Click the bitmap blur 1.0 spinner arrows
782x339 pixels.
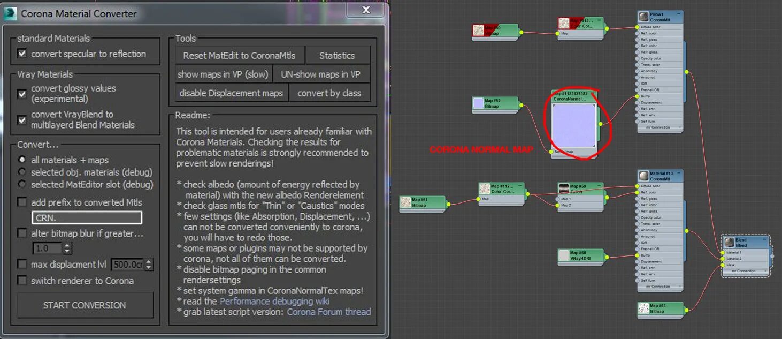point(67,248)
